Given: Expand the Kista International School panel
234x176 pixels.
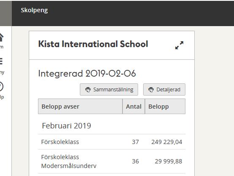Looking at the screenshot, I should point(179,45).
